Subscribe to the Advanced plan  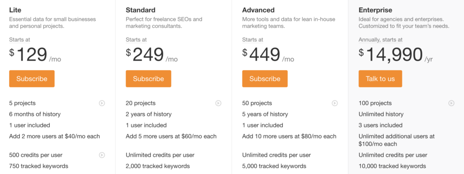tap(265, 79)
